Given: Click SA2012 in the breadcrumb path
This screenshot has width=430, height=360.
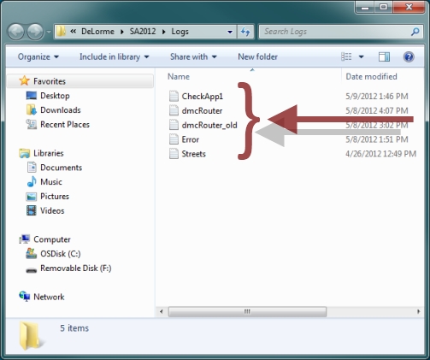Looking at the screenshot, I should 143,32.
